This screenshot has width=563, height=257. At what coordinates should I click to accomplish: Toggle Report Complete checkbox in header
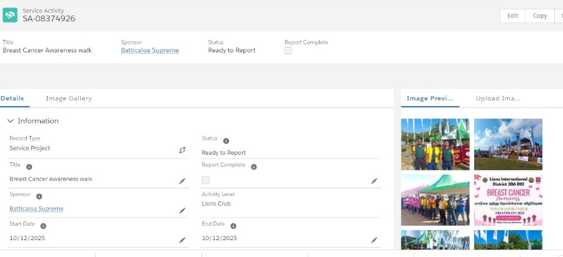pos(288,51)
